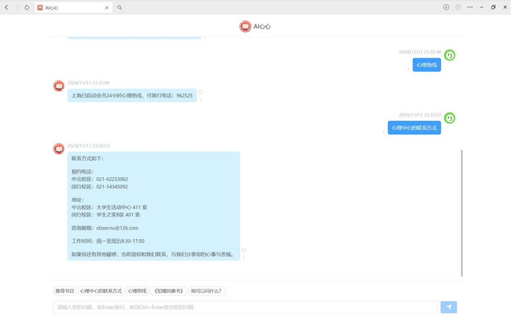Screen dimensions: 511x323
Task: Open the three-dot menu beside the 心理热线 bubble
Action: click(x=409, y=69)
